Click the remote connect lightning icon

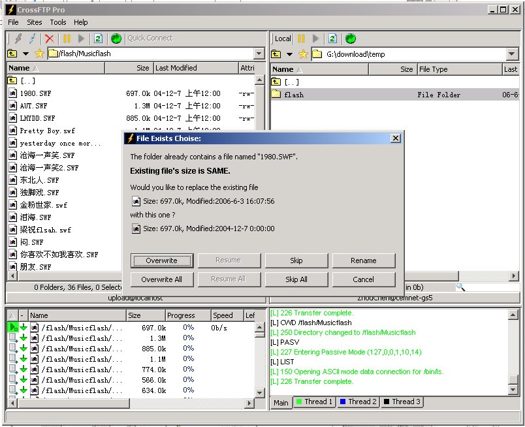(x=18, y=39)
